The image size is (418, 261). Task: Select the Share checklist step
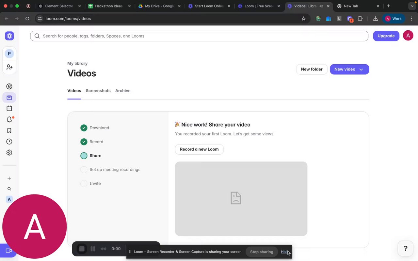[x=91, y=156]
